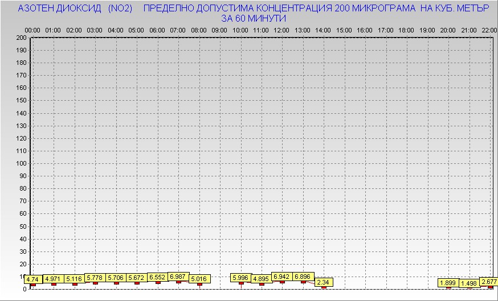Image resolution: width=498 pixels, height=301 pixels.
Task: Click the 200 value on the y-axis
Action: [x=21, y=38]
